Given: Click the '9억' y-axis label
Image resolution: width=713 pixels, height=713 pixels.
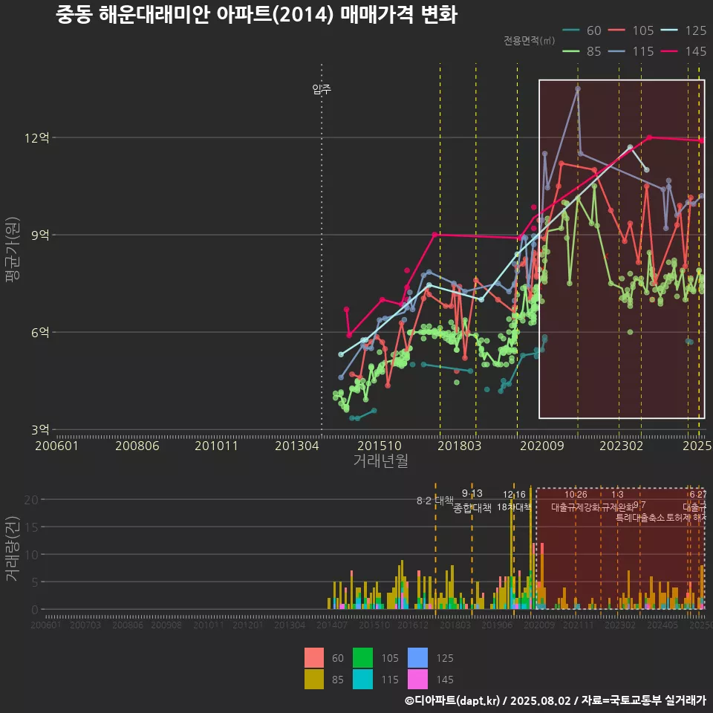Looking at the screenshot, I should (40, 235).
